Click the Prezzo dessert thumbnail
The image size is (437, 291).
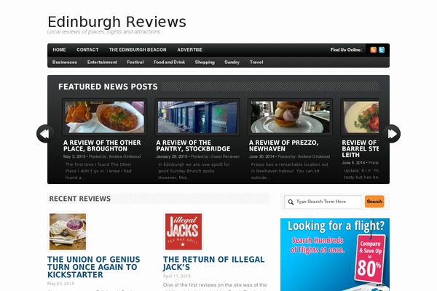click(x=290, y=117)
